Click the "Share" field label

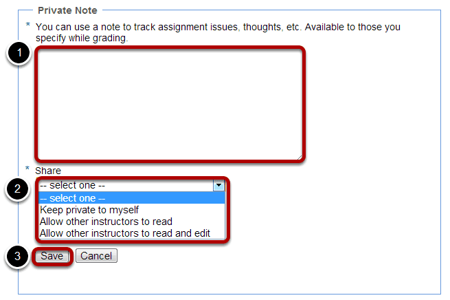point(48,171)
